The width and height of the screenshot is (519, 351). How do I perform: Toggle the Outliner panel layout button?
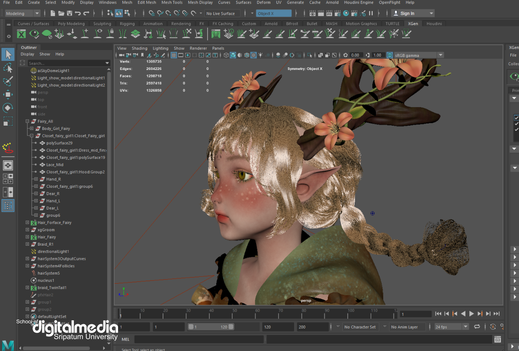click(8, 206)
